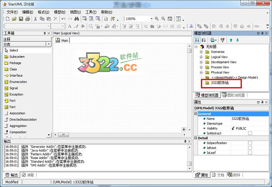Select the Main diagram tab
This screenshot has height=187, width=272.
coord(62,41)
